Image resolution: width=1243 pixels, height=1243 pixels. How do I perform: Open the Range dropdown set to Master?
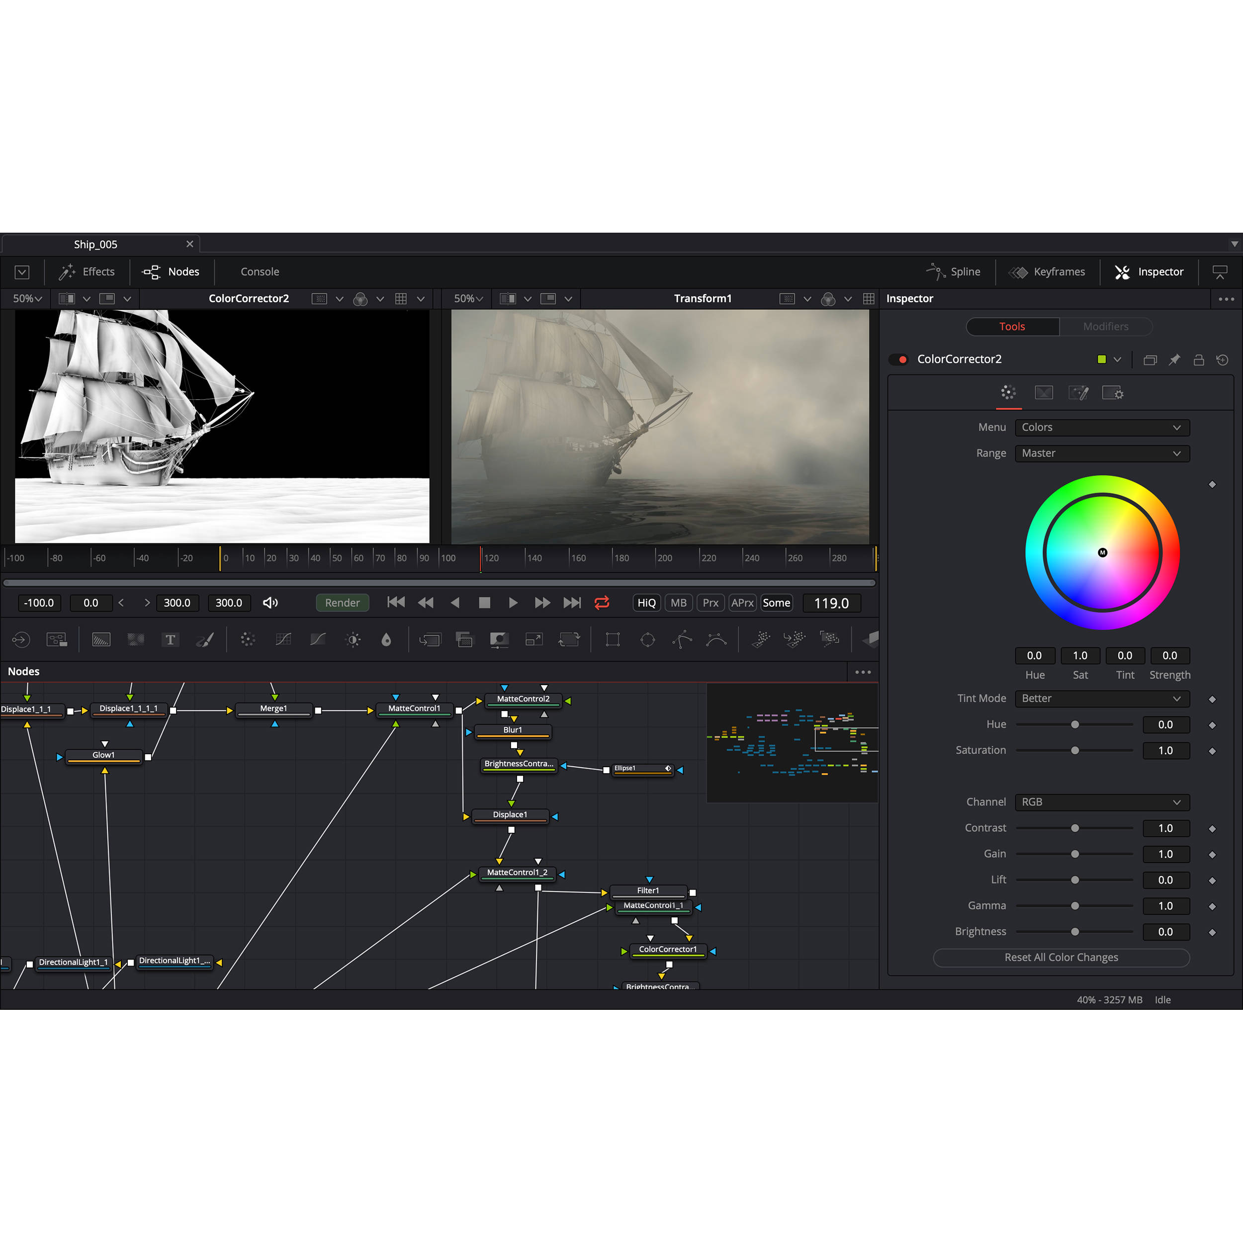1101,453
